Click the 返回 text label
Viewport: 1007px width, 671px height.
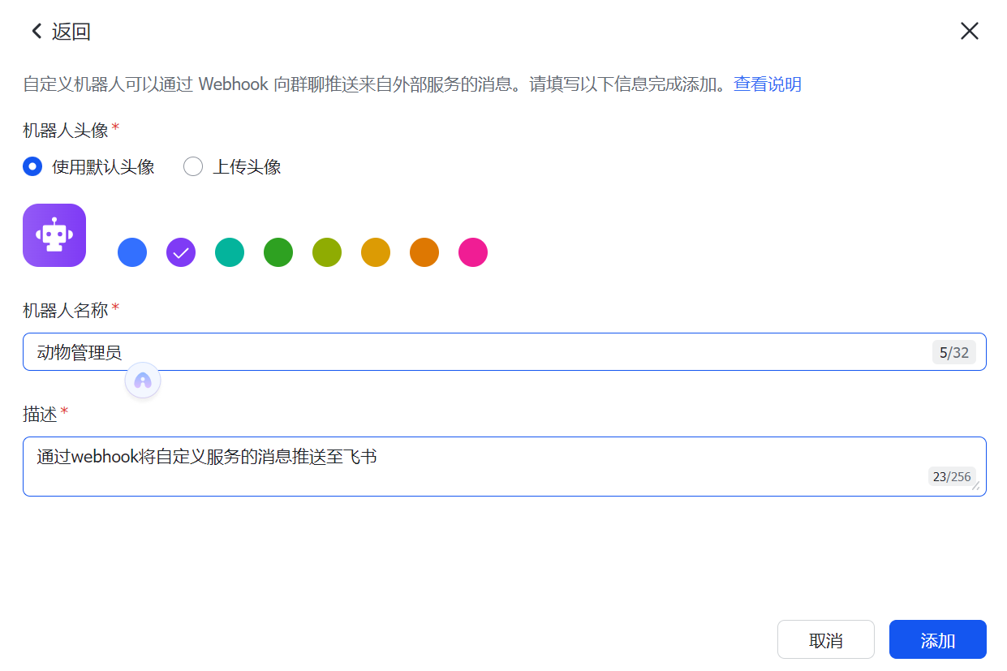pyautogui.click(x=71, y=32)
